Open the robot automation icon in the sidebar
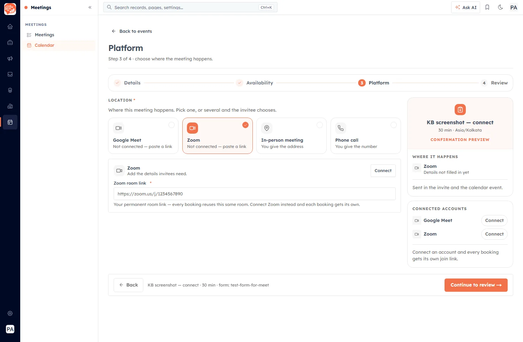This screenshot has height=342, width=523. [x=10, y=90]
